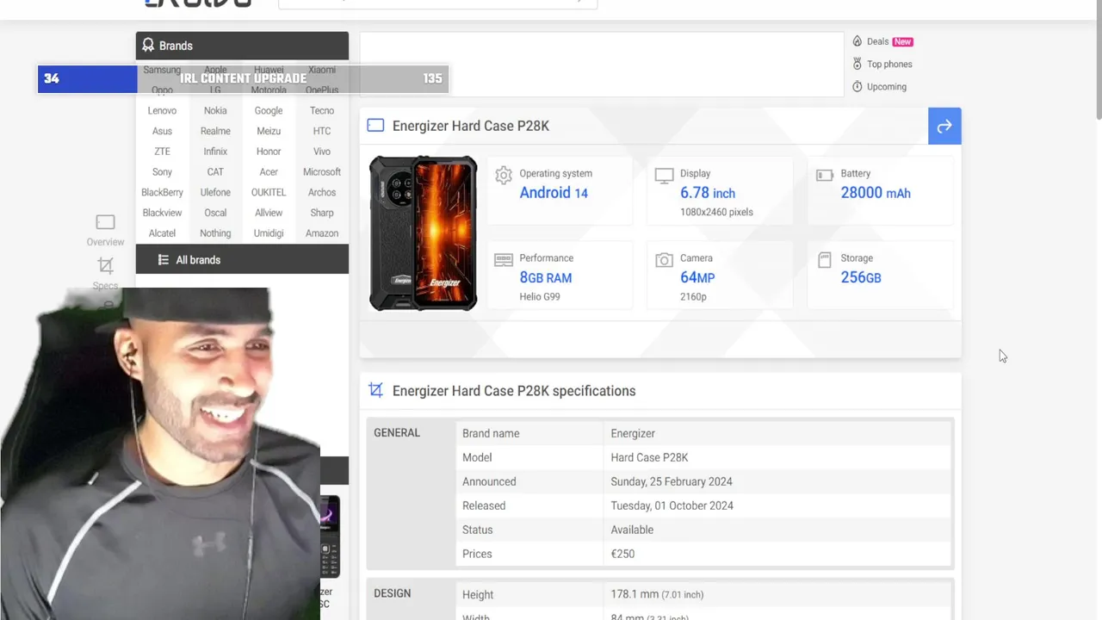This screenshot has width=1102, height=620.
Task: Select the Ulefone brand
Action: [x=215, y=193]
